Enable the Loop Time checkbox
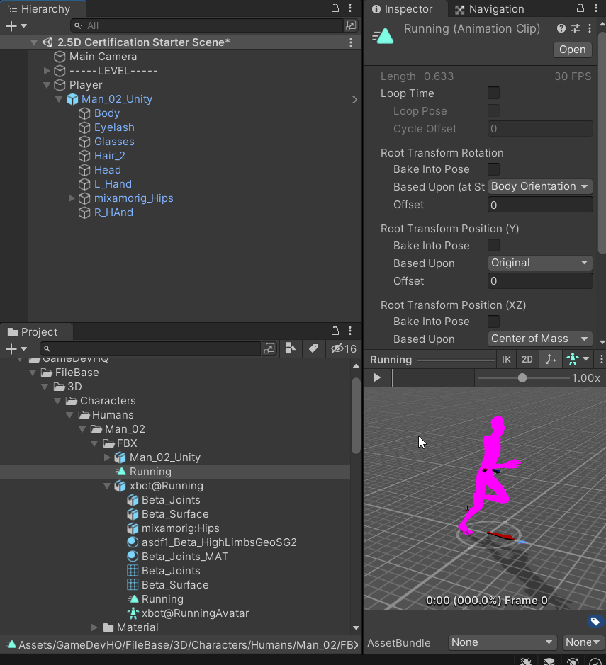606x665 pixels. [493, 93]
